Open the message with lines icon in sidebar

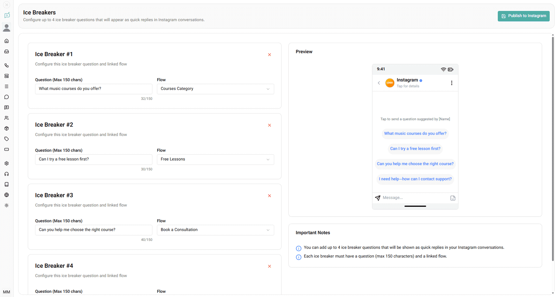pyautogui.click(x=7, y=107)
